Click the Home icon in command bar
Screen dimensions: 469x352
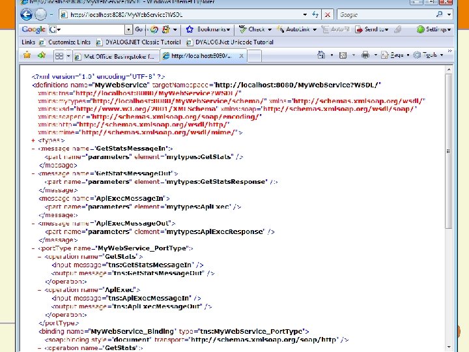321,55
